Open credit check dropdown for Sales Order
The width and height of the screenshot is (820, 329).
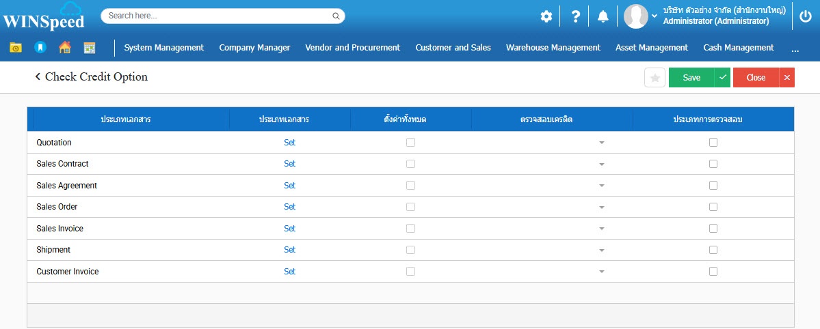click(601, 208)
